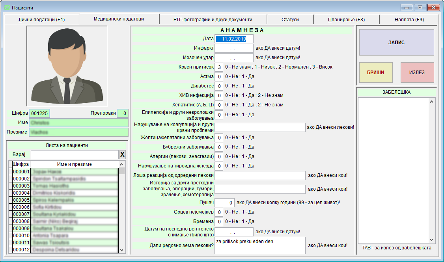Click the patient avatar photo
Viewport: 444px width, 262px height.
tap(67, 66)
